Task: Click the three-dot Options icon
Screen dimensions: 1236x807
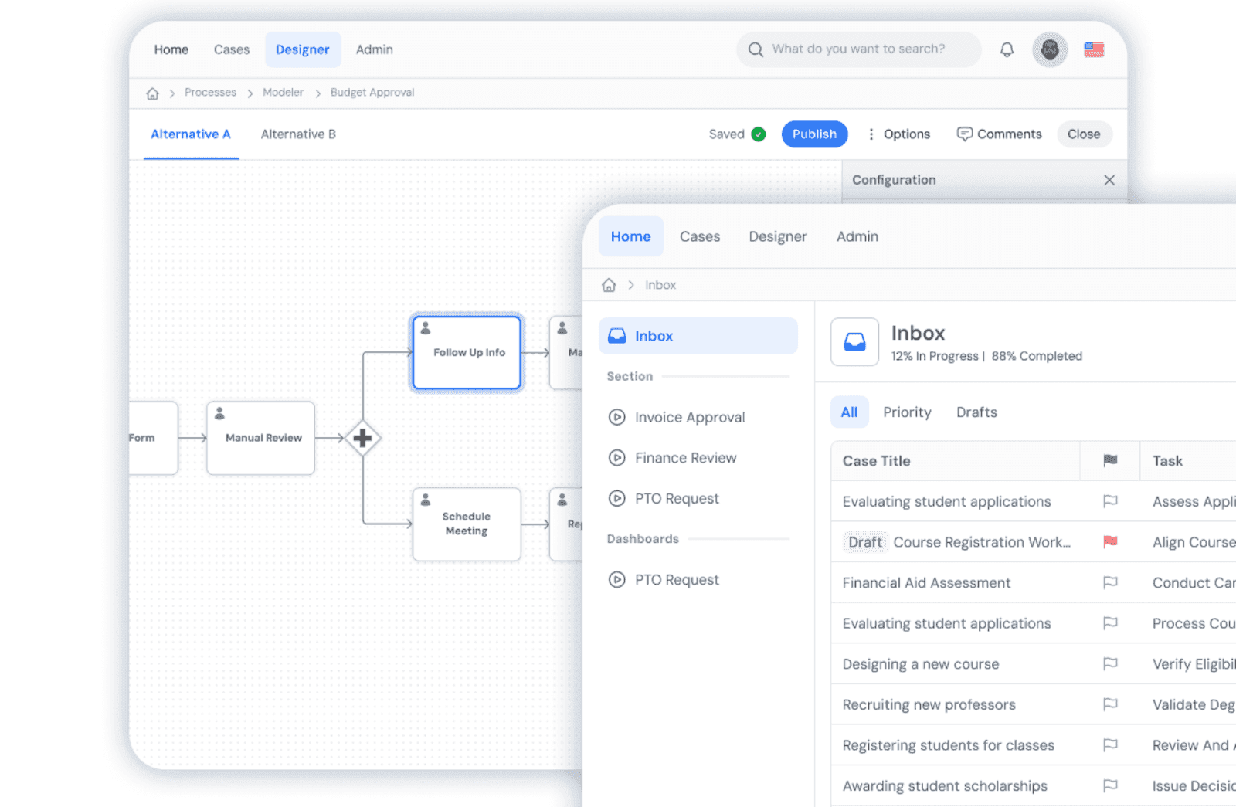Action: [870, 134]
